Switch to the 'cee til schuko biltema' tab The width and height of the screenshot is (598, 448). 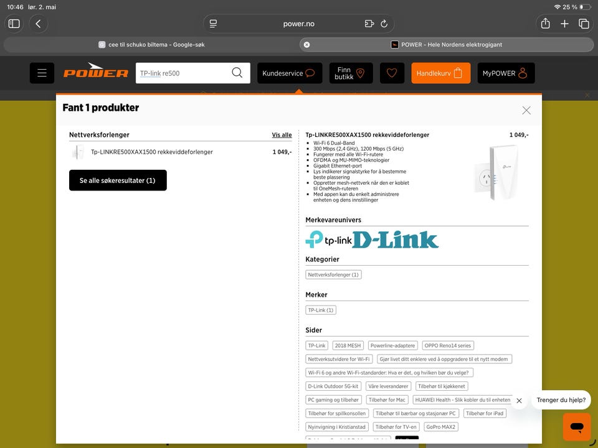click(151, 45)
